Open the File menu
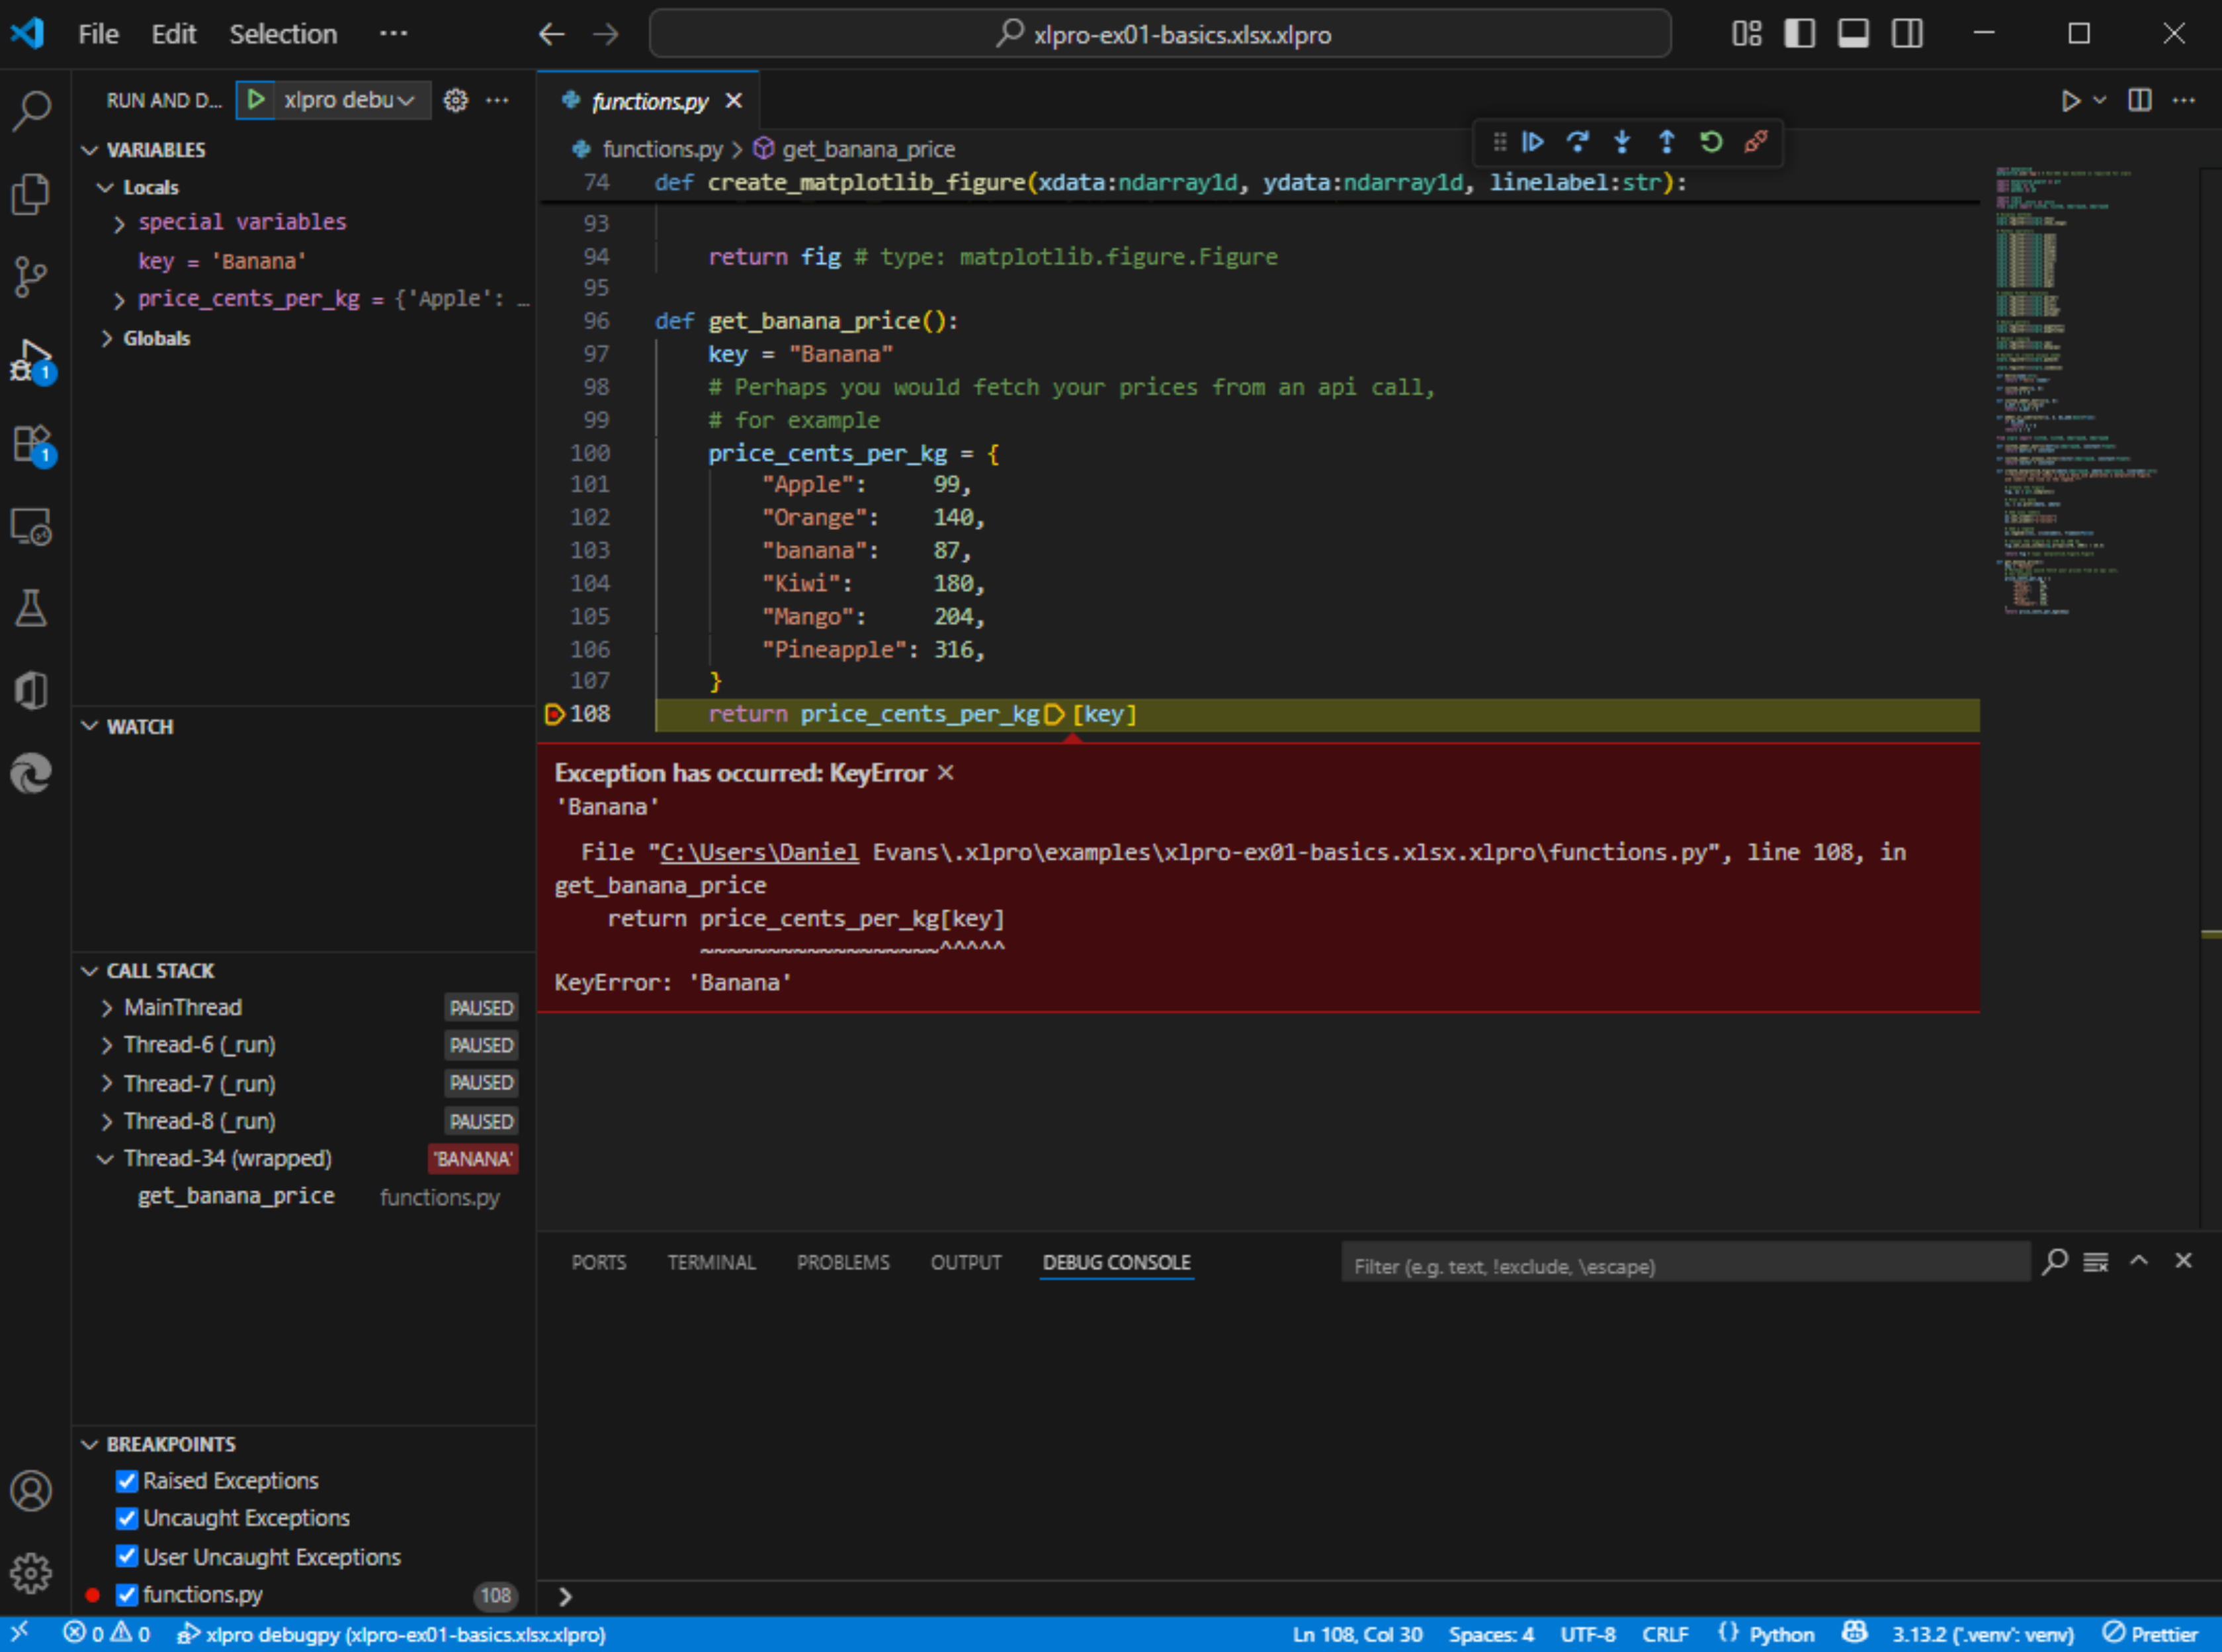This screenshot has height=1652, width=2222. [98, 34]
